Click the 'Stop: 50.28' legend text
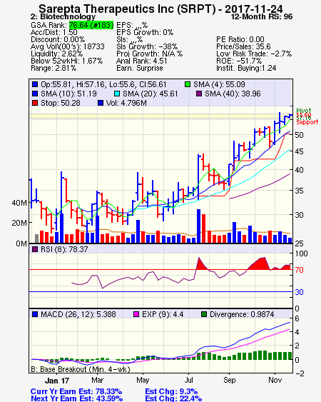321x402 pixels. tap(61, 103)
